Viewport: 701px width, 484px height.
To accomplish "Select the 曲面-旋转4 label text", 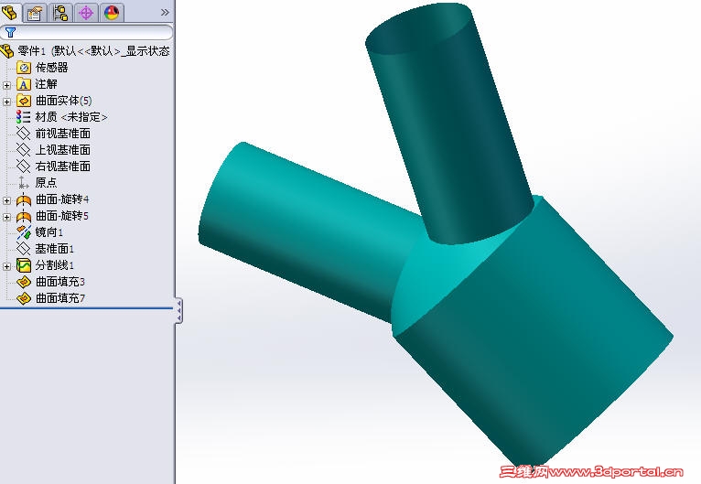I will tap(62, 199).
